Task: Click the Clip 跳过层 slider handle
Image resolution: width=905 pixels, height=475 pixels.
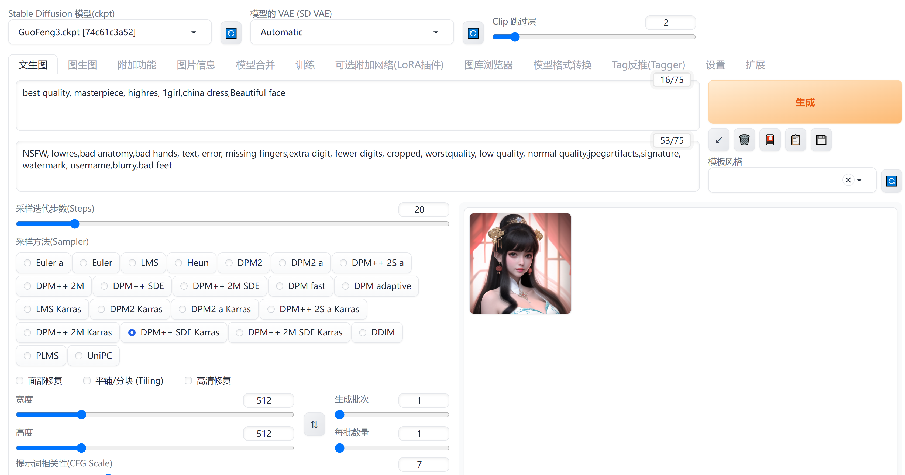Action: [515, 37]
